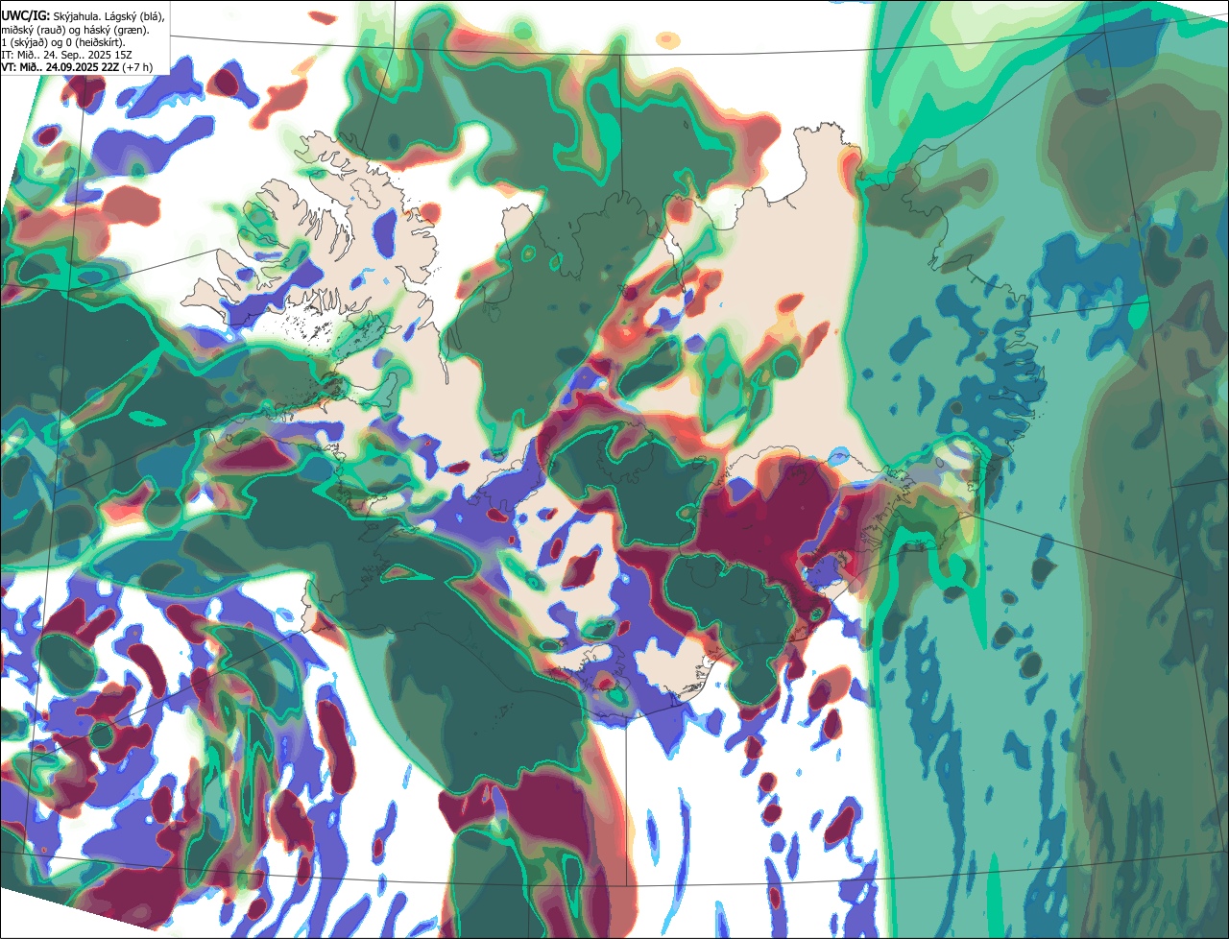Click the '1 (skýjað)' legend text
This screenshot has height=939, width=1229.
[24, 43]
